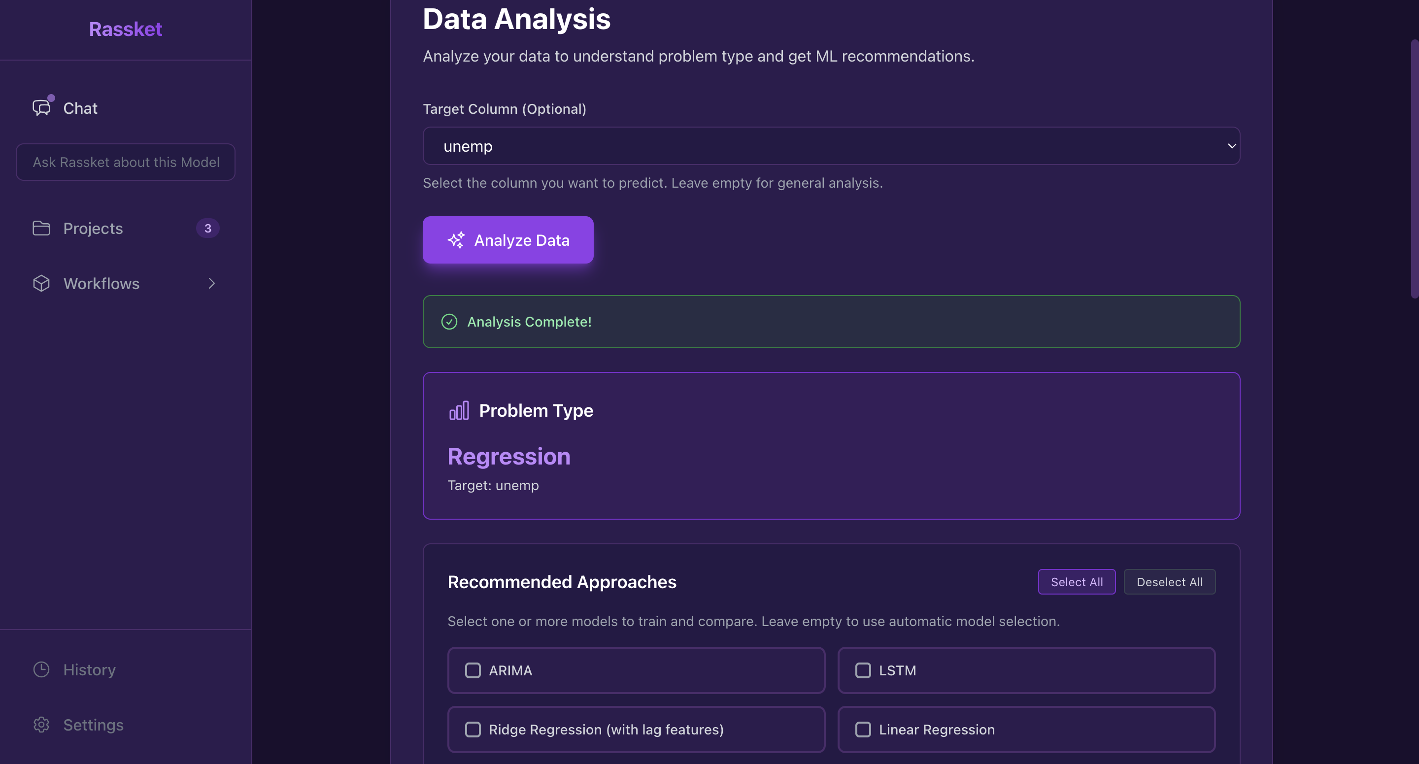The width and height of the screenshot is (1419, 764).
Task: Click the green check icon in Analysis Complete
Action: pos(449,322)
